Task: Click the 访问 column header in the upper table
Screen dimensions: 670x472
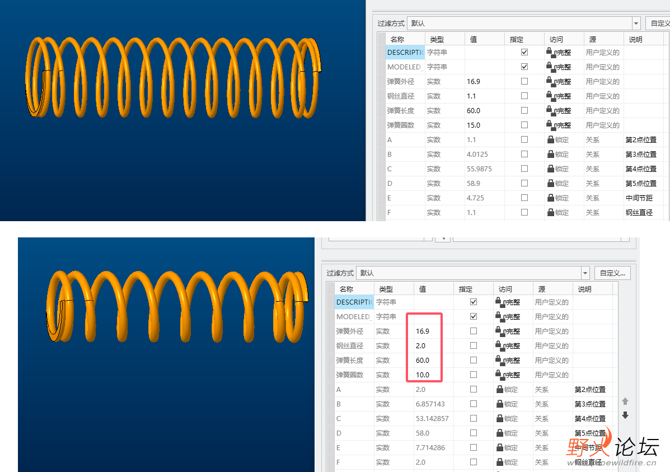Action: coord(564,39)
